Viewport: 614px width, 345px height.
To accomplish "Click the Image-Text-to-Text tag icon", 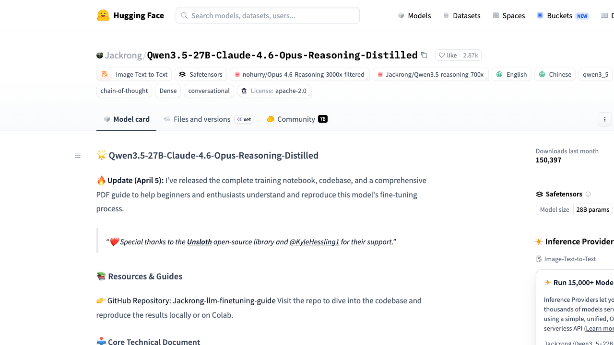I will [x=105, y=74].
